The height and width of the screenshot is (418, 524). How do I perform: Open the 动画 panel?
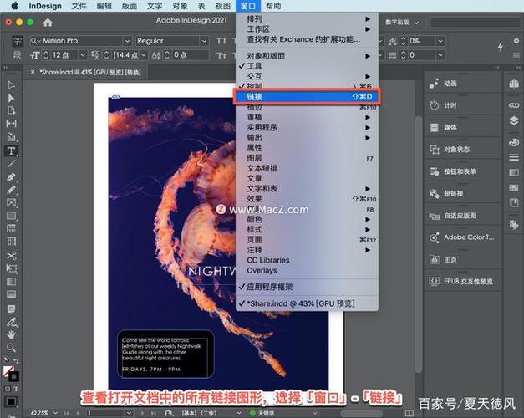[450, 84]
